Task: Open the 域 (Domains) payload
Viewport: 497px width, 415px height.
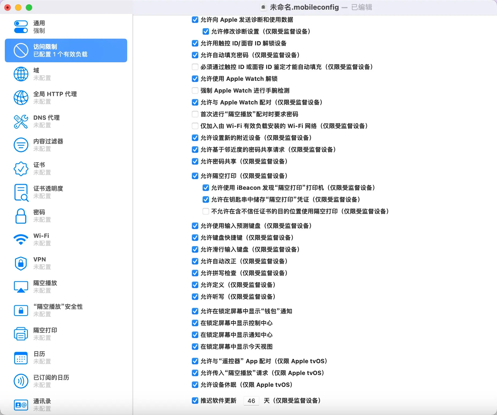Action: point(21,74)
